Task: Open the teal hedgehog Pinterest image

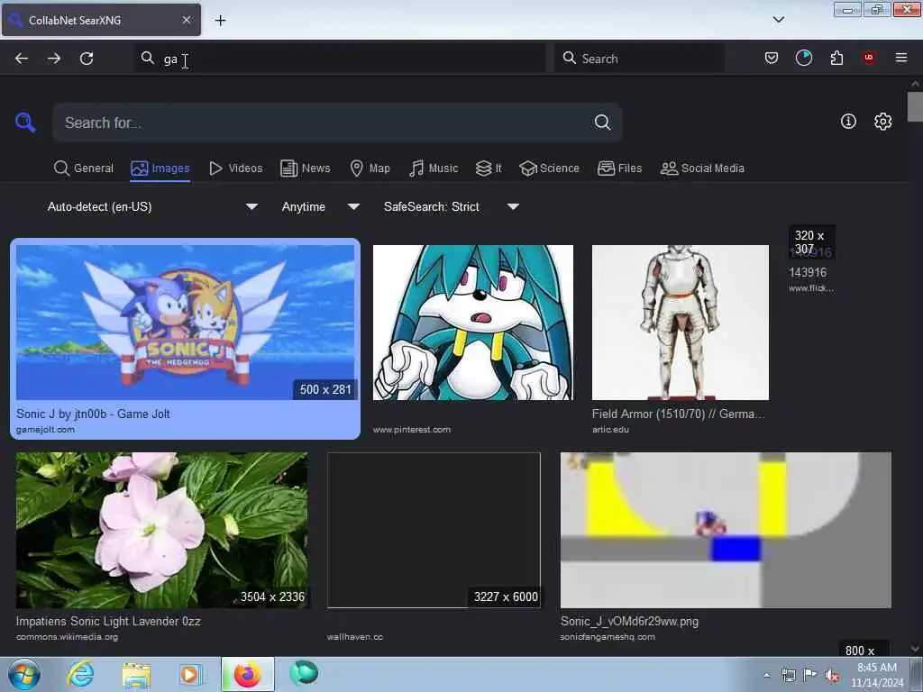Action: 472,323
